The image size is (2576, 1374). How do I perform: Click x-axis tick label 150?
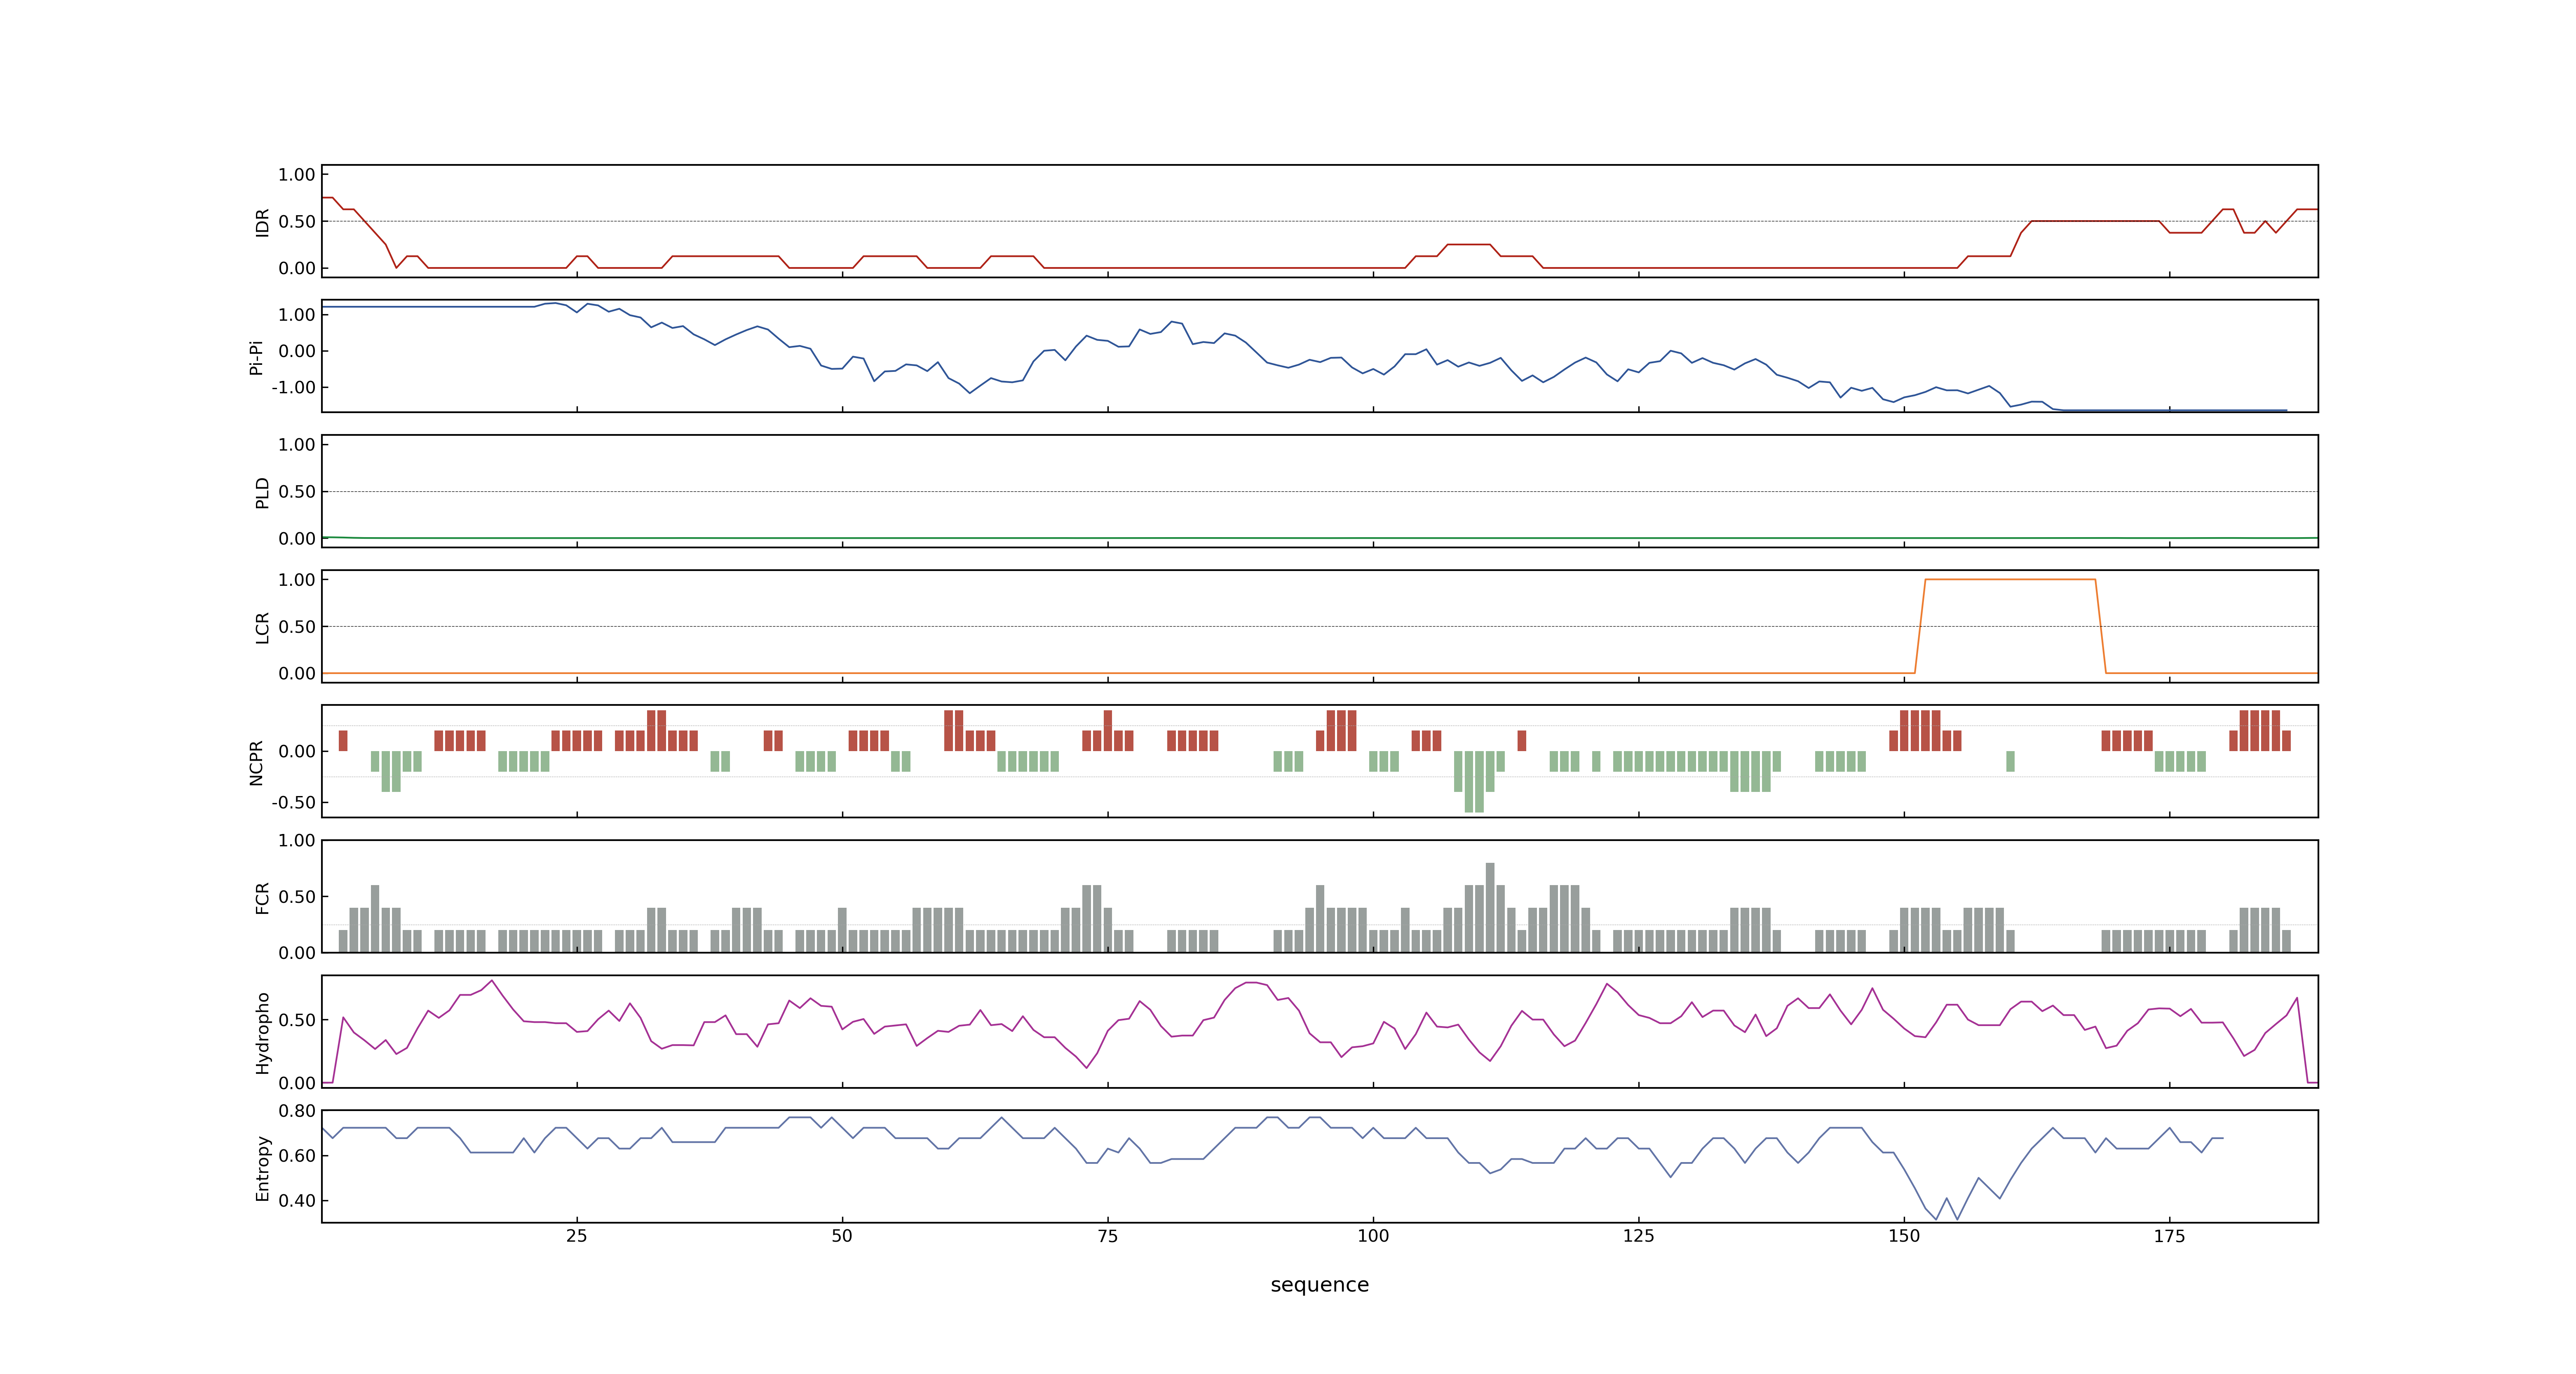pyautogui.click(x=1904, y=1236)
